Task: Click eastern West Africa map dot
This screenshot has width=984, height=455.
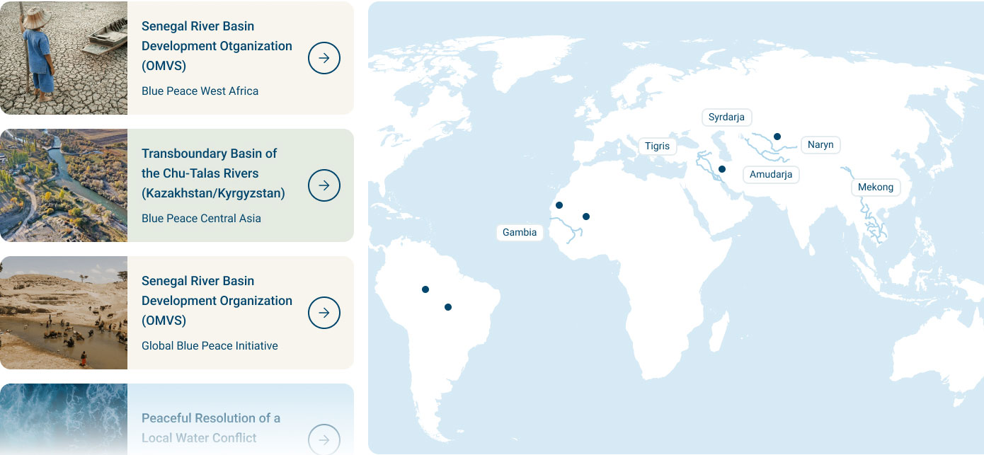Action: (585, 217)
